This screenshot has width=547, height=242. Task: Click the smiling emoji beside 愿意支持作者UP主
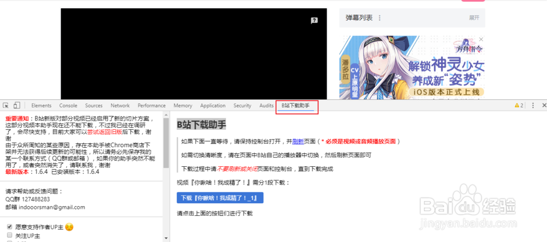coord(69,227)
